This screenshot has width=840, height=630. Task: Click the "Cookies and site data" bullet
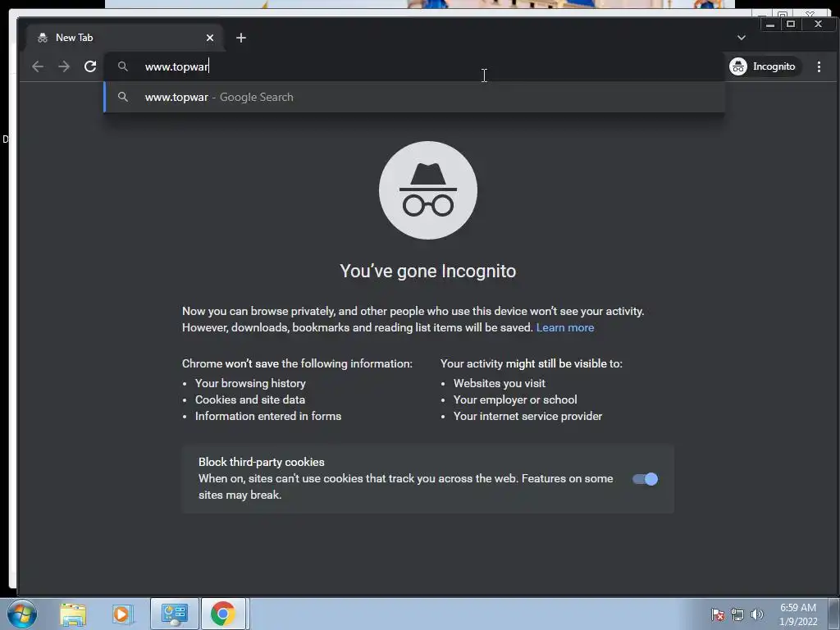250,399
